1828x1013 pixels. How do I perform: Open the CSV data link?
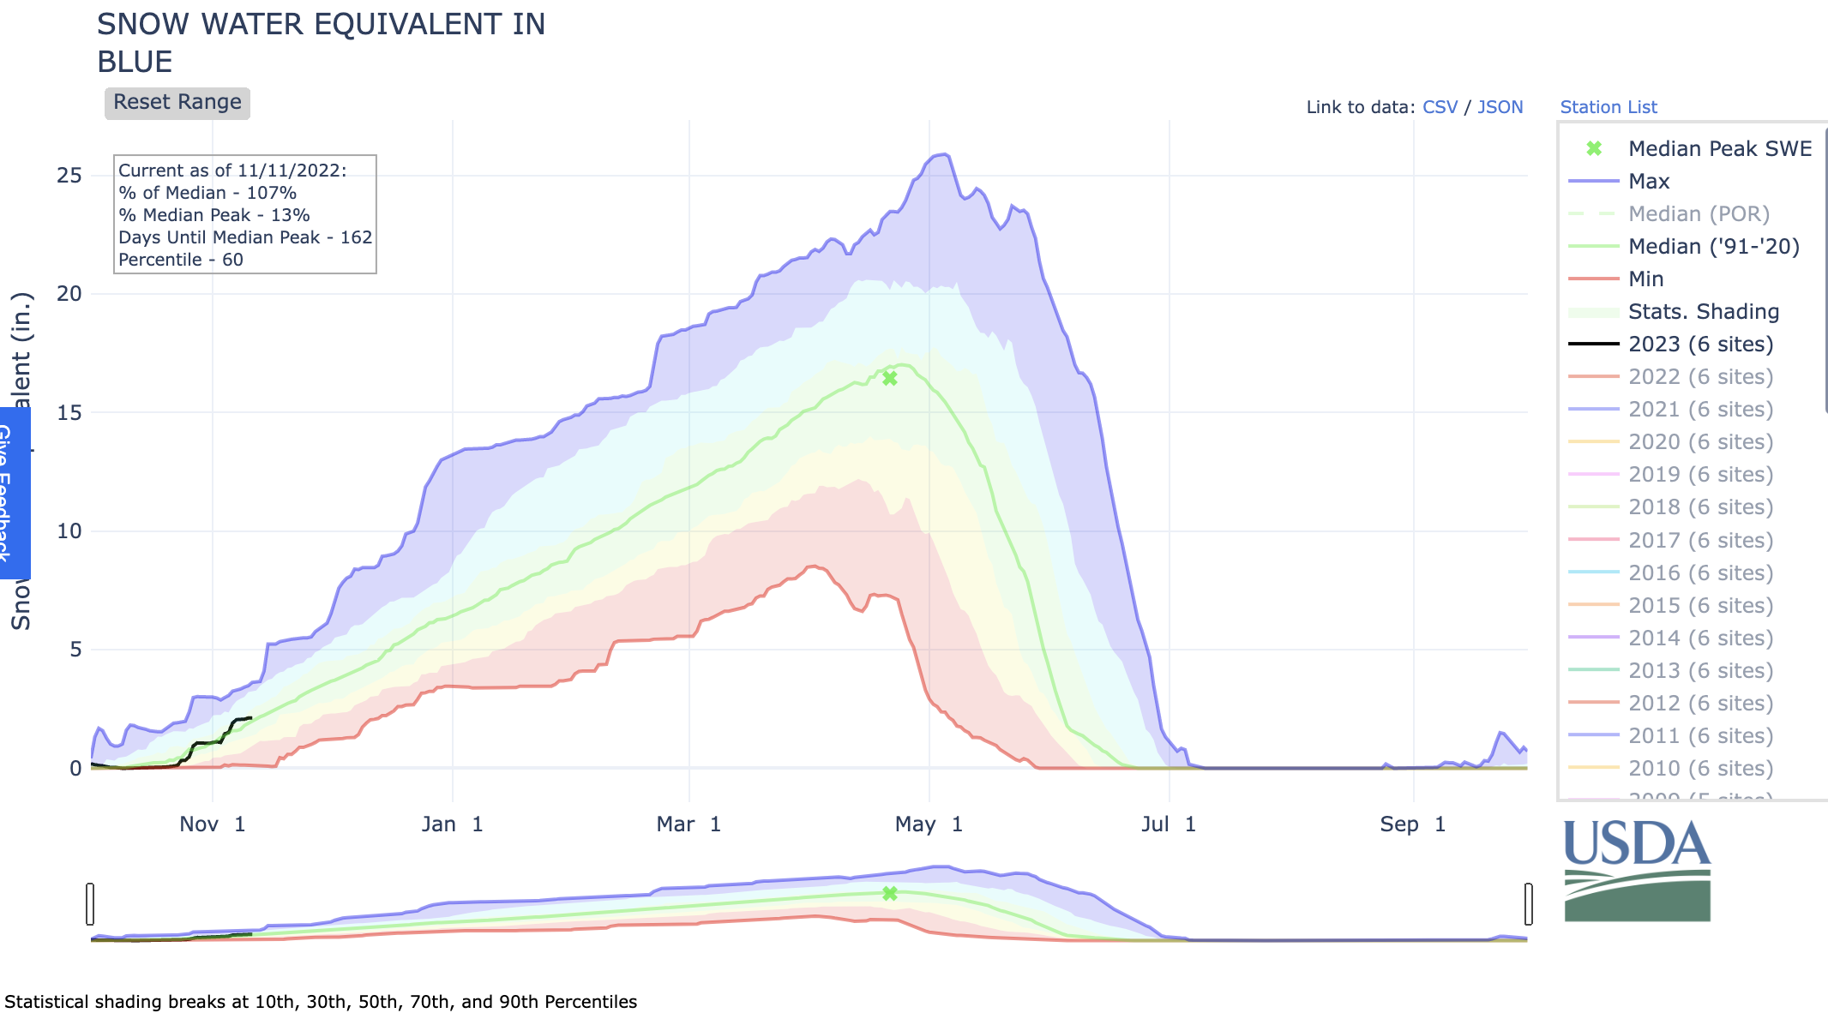coord(1440,107)
